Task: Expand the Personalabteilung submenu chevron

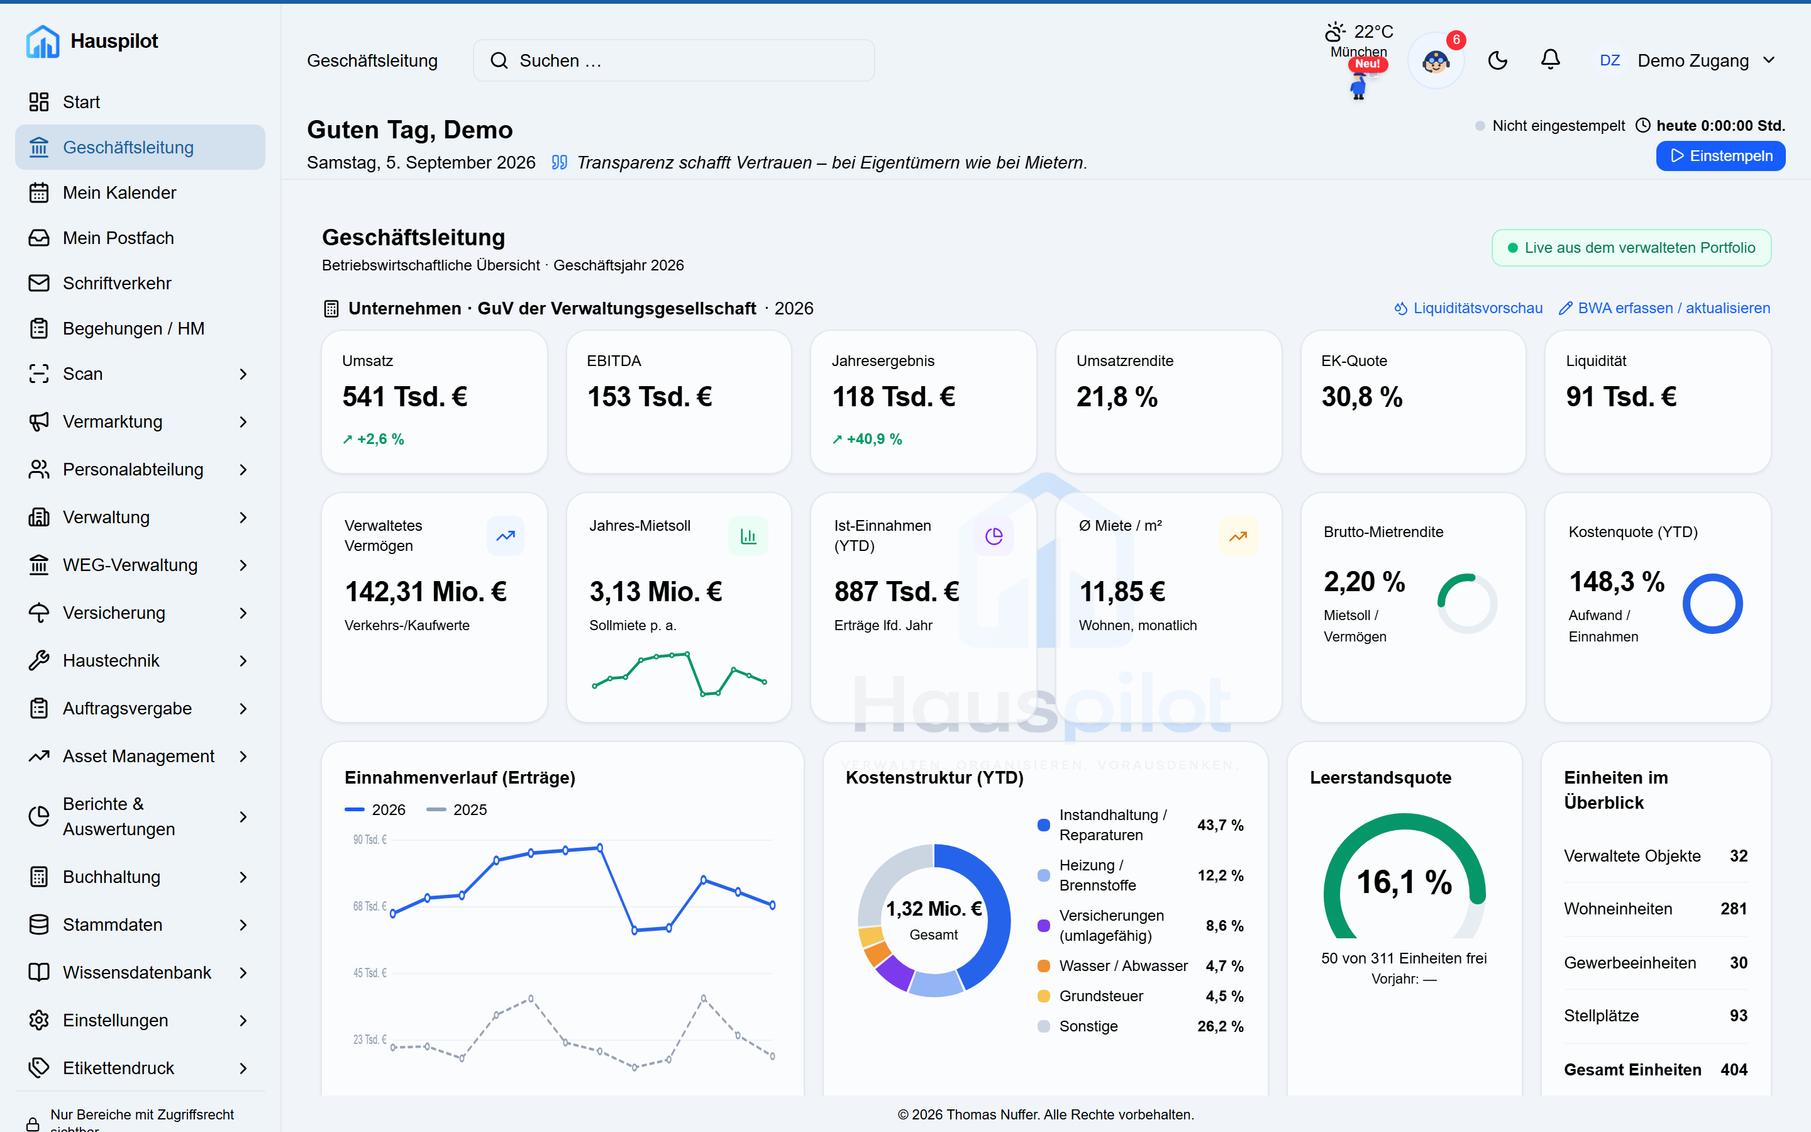Action: 243,469
